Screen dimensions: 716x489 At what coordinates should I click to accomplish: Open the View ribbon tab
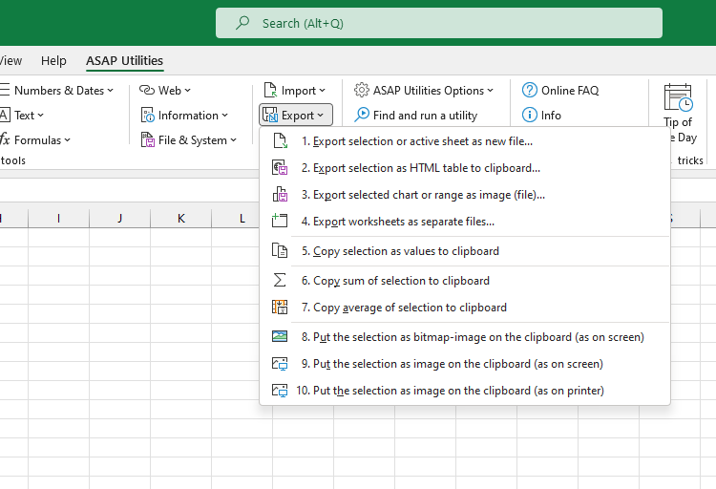(11, 61)
